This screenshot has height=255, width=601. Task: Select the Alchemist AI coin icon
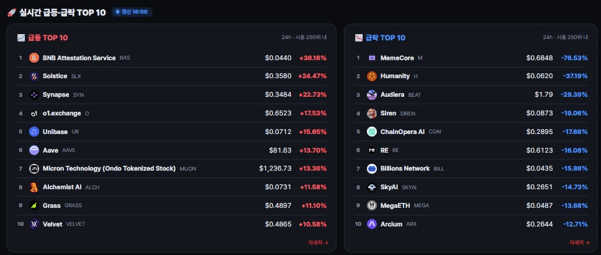pos(34,187)
